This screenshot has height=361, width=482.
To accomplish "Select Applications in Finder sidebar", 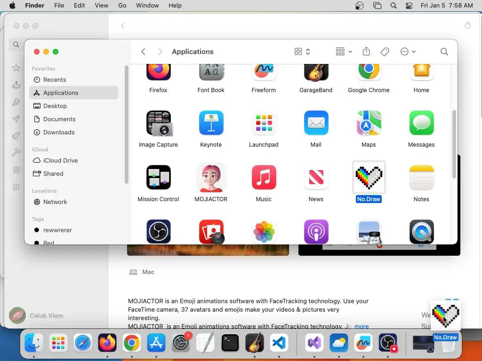I will tap(74, 93).
